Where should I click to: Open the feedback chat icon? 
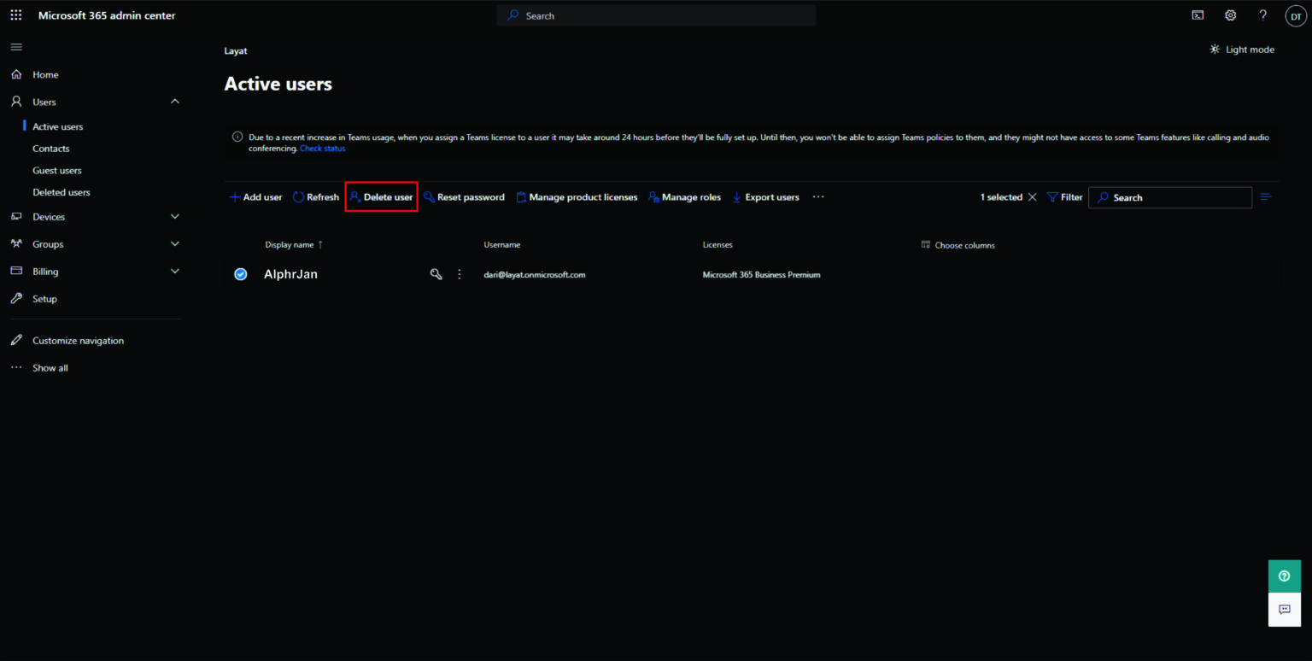coord(1285,610)
